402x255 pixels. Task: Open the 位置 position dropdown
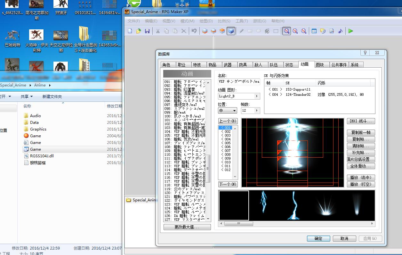pos(228,110)
